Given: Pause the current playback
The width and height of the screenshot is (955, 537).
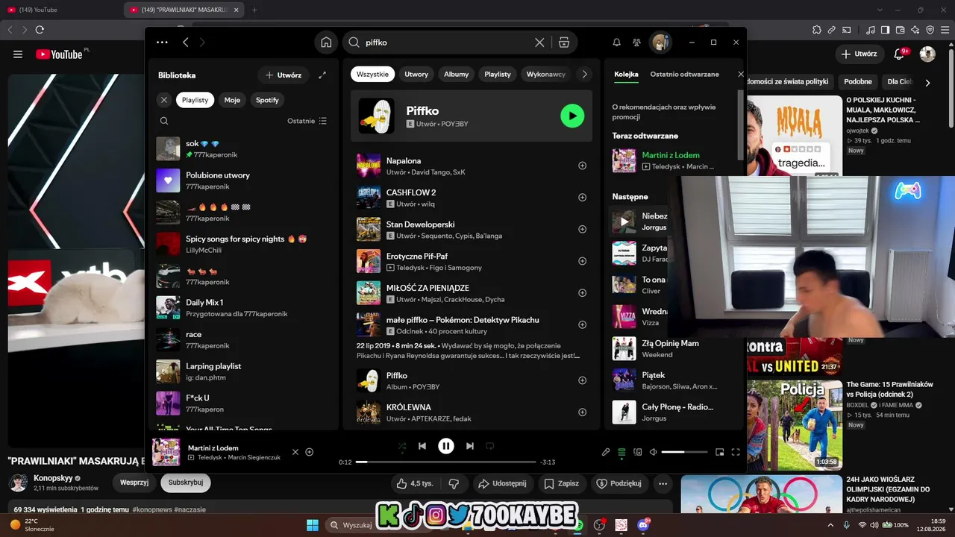Looking at the screenshot, I should point(446,446).
